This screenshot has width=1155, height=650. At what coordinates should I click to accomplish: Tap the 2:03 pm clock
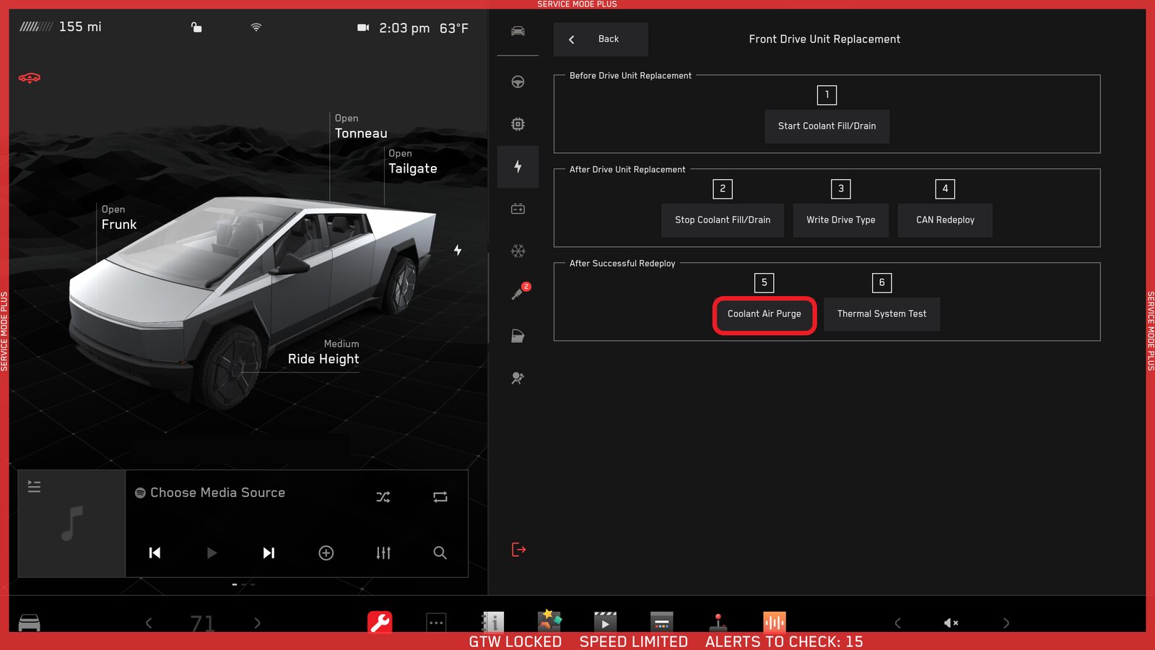[x=404, y=28]
